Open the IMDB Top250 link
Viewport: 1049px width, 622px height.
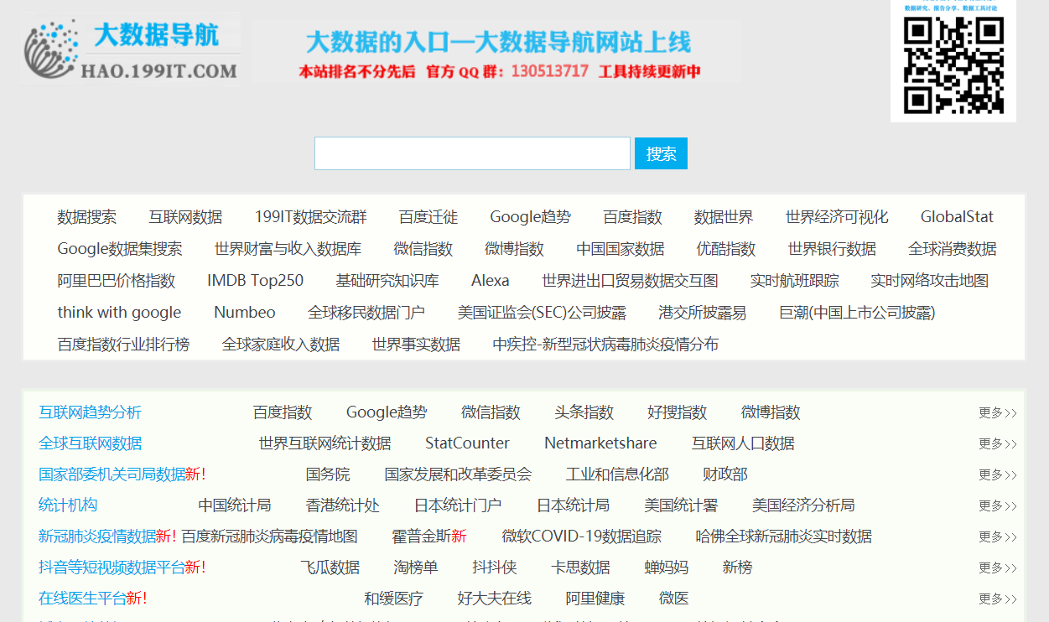tap(256, 281)
